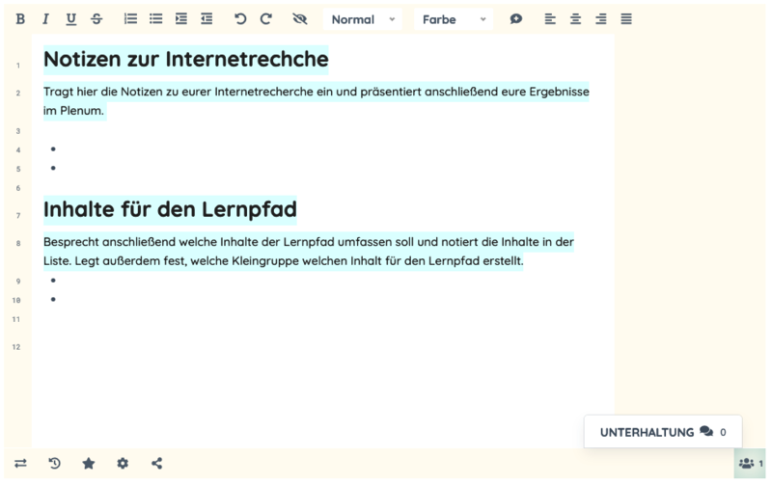Click text 'Liste. Legt außerdem fest'
This screenshot has width=772, height=484.
click(x=115, y=261)
